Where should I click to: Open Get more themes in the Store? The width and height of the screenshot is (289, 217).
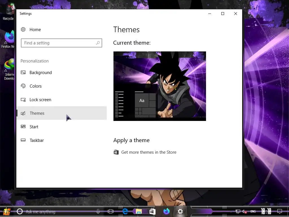click(x=149, y=152)
